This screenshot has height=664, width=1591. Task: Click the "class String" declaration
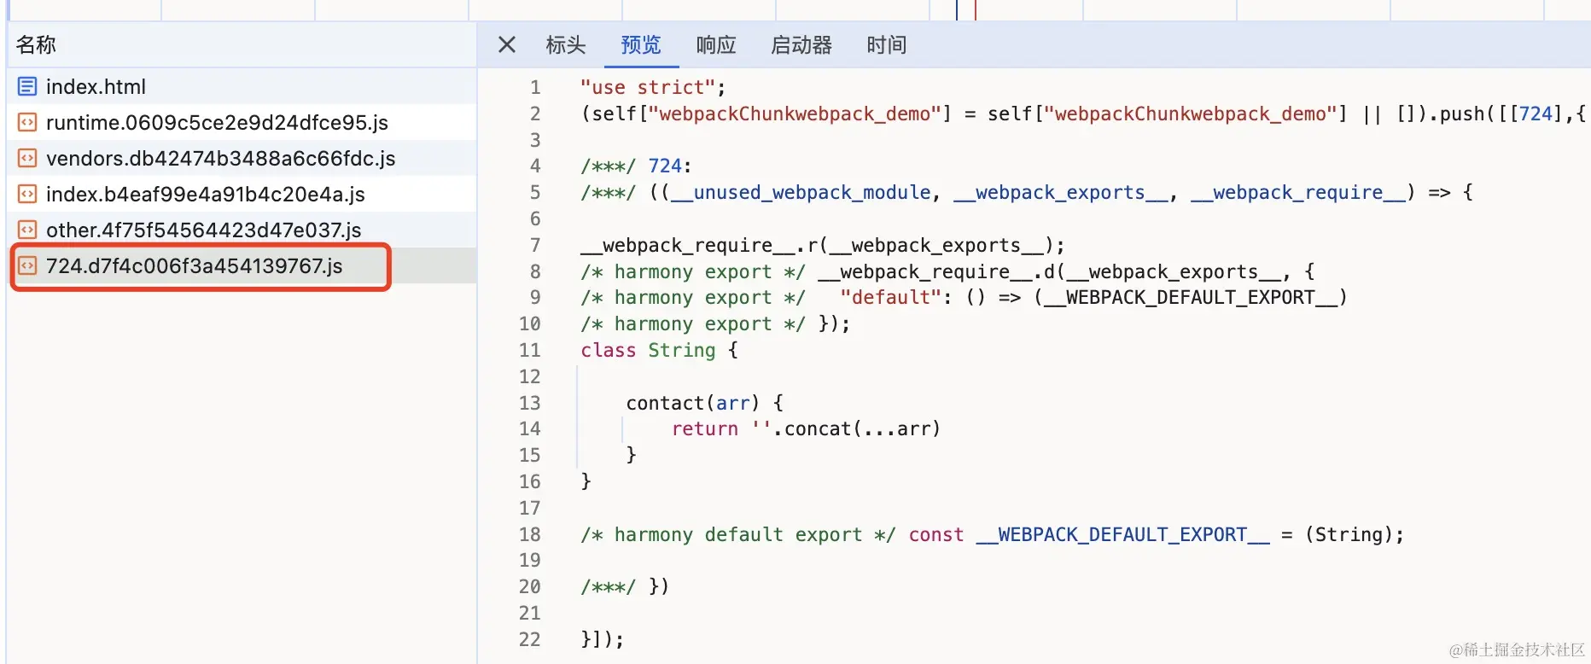click(648, 350)
